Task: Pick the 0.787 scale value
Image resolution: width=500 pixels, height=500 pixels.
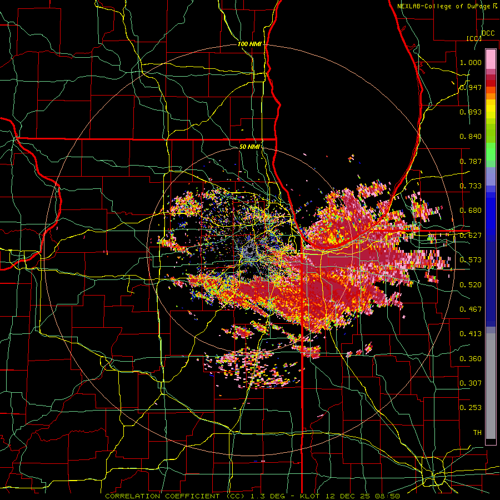Action: [471, 161]
